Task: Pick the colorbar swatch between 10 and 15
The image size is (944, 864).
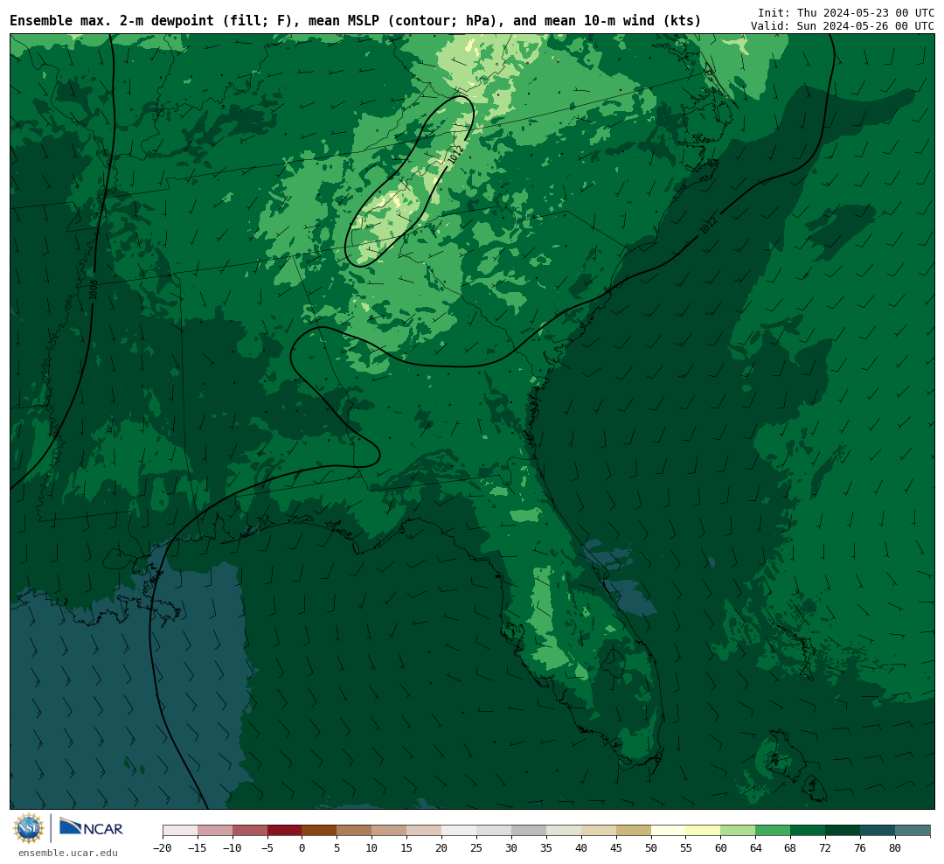Action: point(390,831)
